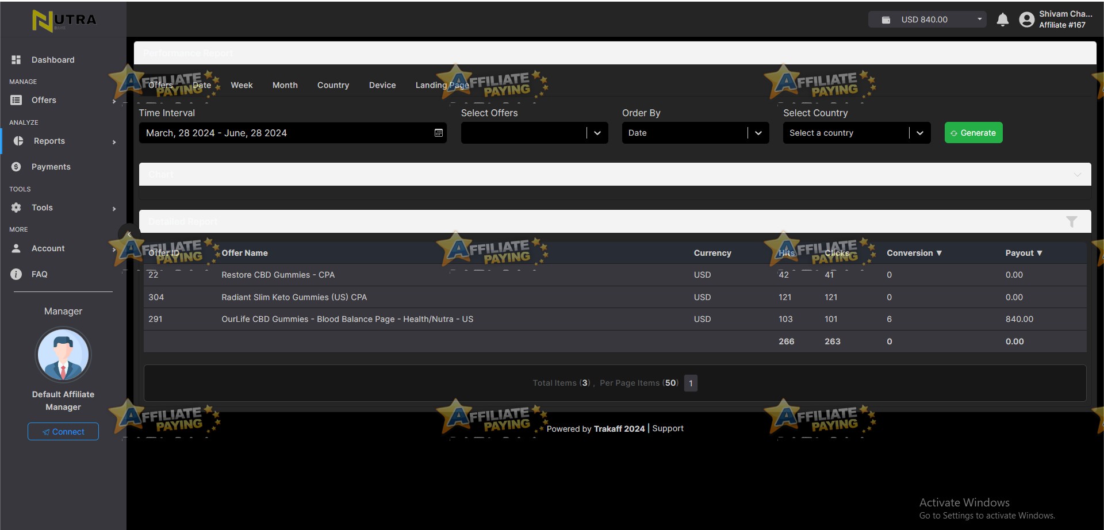This screenshot has height=530, width=1104.
Task: Click the Currency column header
Action: [x=712, y=253]
